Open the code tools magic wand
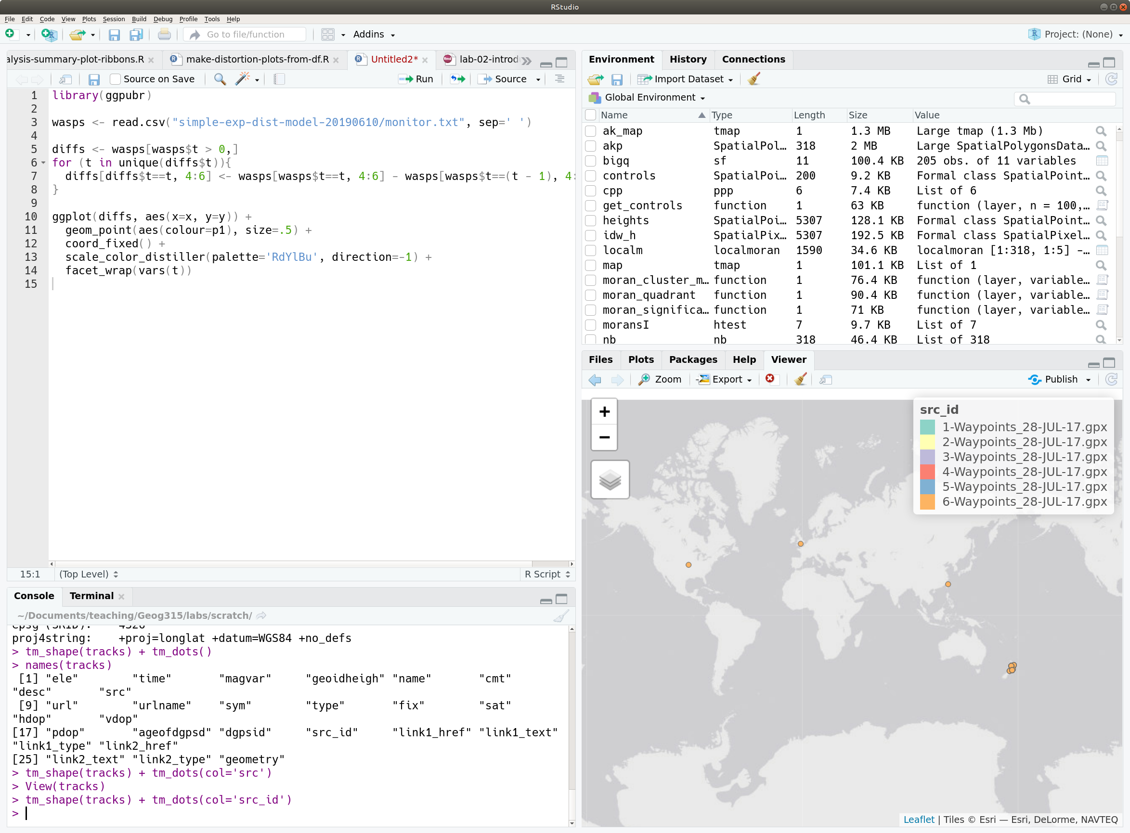The width and height of the screenshot is (1130, 833). coord(243,79)
